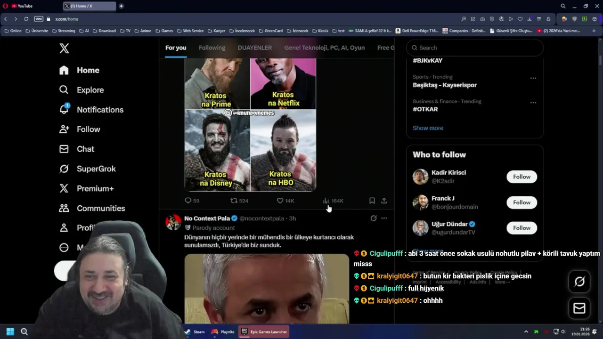The width and height of the screenshot is (603, 339).
Task: Open the Anime bookmarks folder
Action: [x=143, y=31]
